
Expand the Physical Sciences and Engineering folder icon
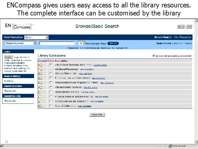click(x=40, y=97)
